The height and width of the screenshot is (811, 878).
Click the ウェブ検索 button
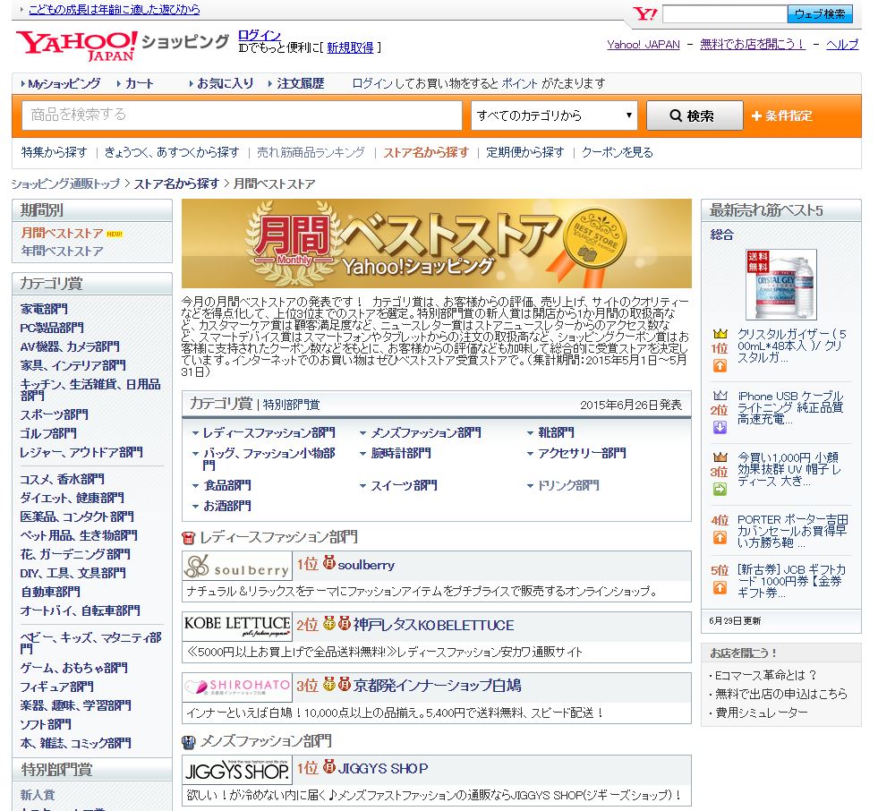(820, 14)
